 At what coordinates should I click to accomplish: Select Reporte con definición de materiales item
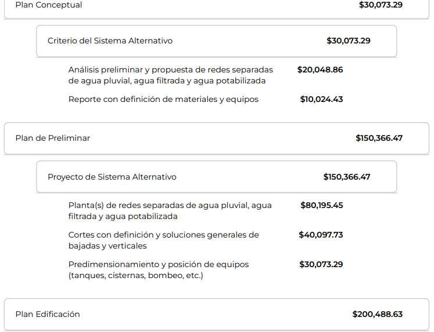pyautogui.click(x=163, y=99)
